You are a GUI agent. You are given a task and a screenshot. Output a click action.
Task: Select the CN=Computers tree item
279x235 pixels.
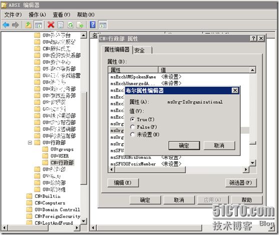[x=50, y=203]
